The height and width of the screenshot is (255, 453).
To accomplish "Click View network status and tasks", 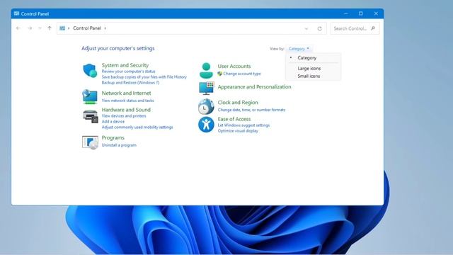I will click(x=127, y=101).
